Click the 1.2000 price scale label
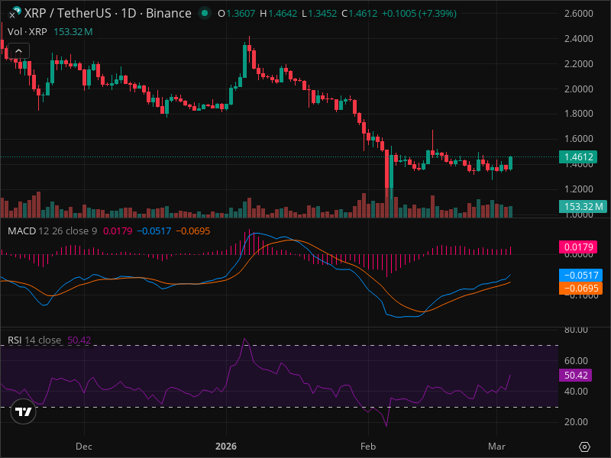The width and height of the screenshot is (611, 458). click(579, 189)
